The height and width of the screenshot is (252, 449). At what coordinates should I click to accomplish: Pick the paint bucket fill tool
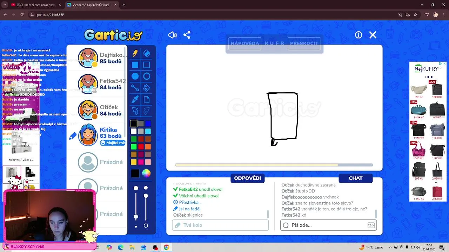point(147,88)
